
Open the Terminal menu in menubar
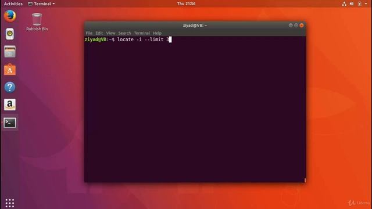click(x=142, y=33)
